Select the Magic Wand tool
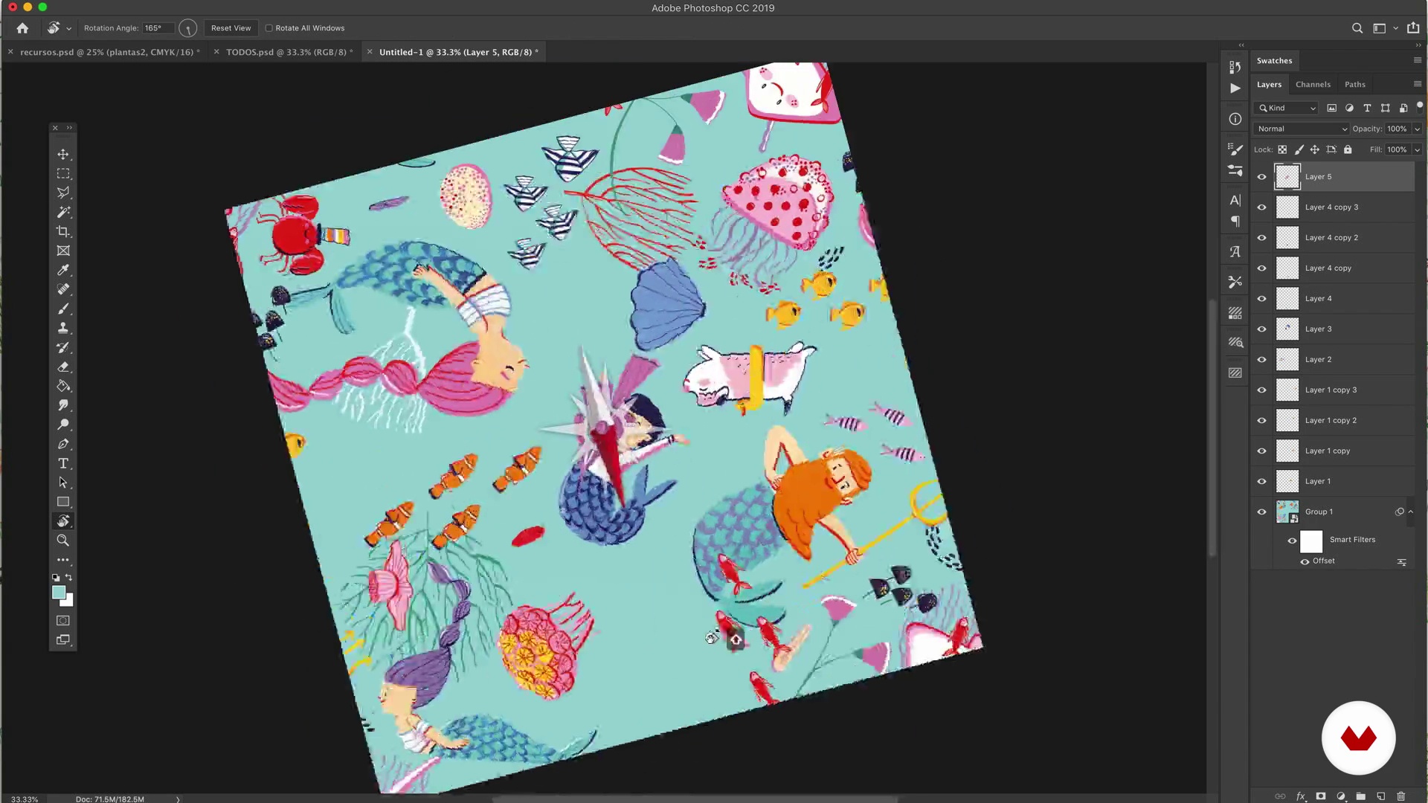This screenshot has height=803, width=1428. 63,212
